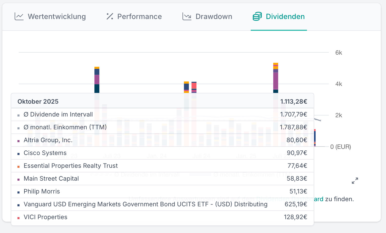Click the red swatch next to VICI Properties
386x233 pixels.
coord(18,218)
